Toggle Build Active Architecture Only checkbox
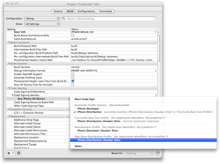The width and height of the screenshot is (220, 164). (x=73, y=35)
